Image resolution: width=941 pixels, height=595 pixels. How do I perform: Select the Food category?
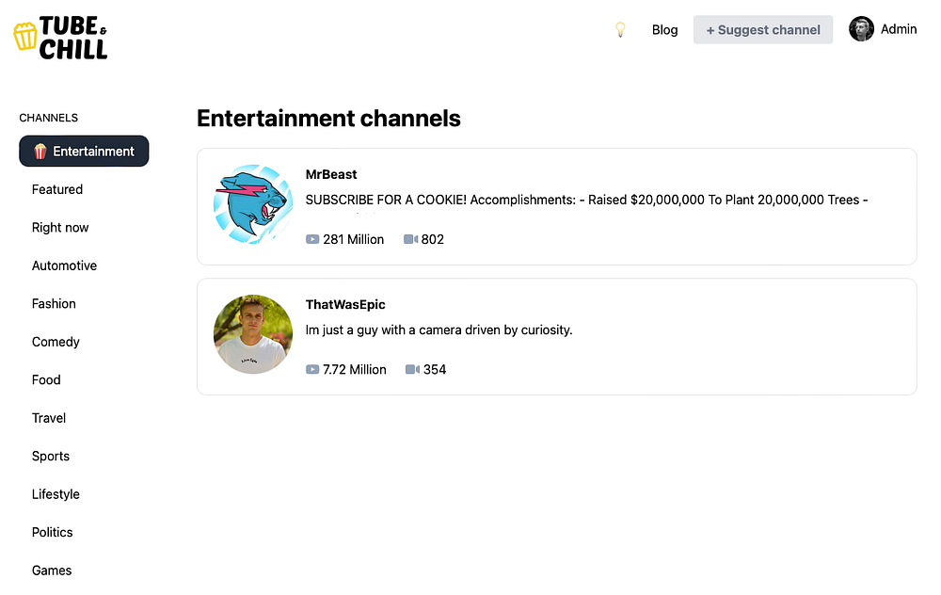click(46, 380)
